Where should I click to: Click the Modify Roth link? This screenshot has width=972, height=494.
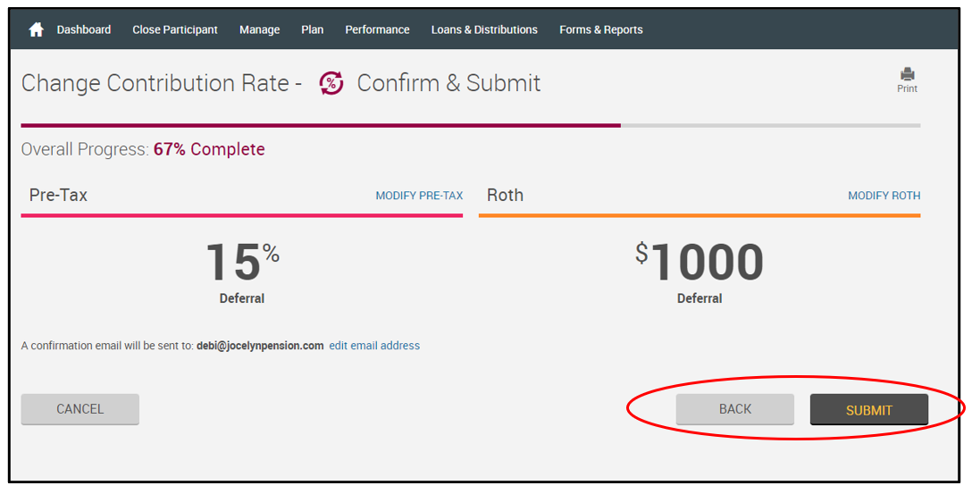[x=884, y=196]
